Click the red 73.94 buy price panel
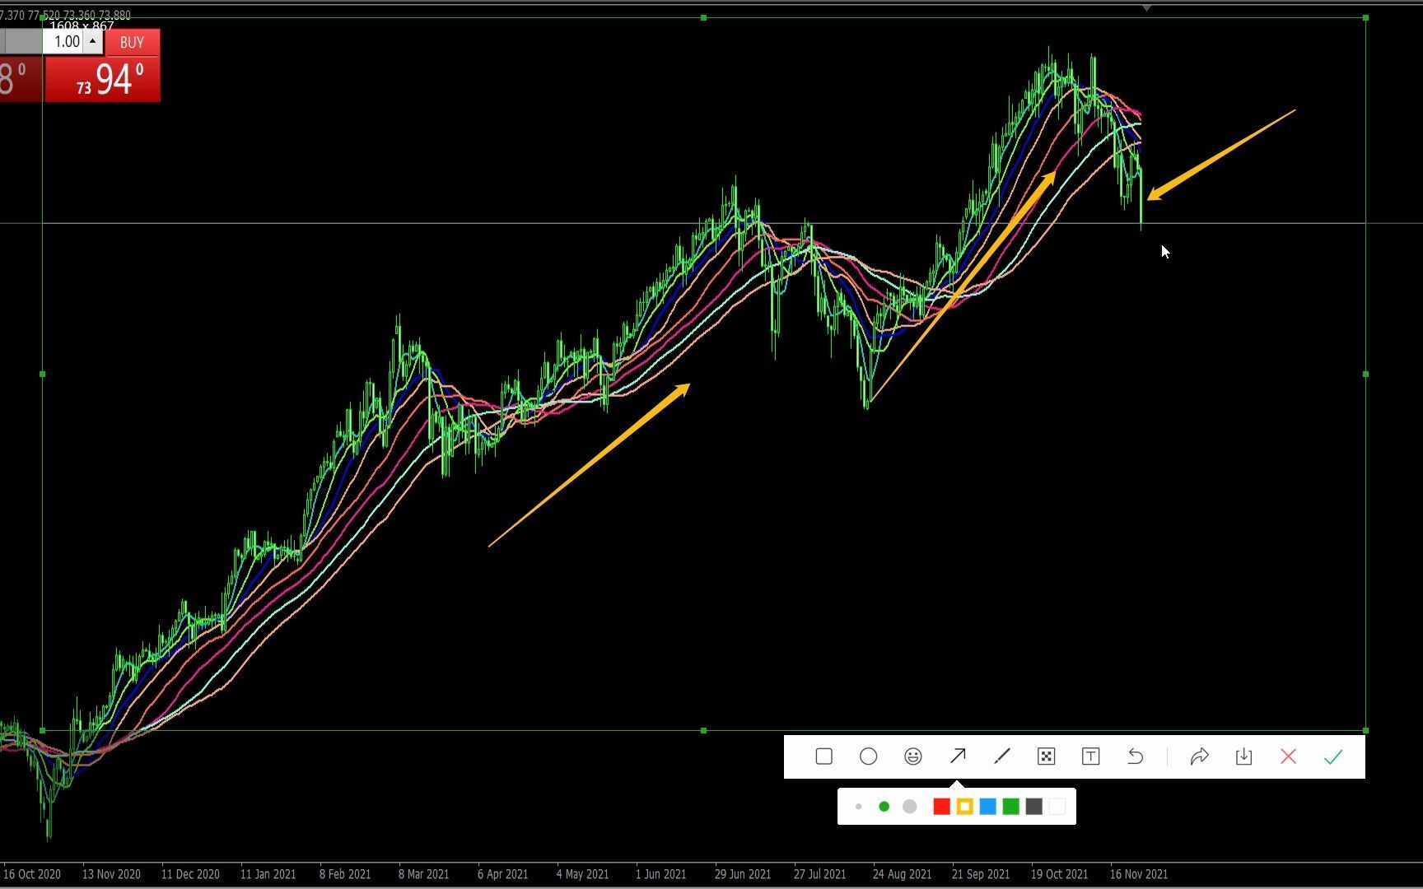Viewport: 1423px width, 889px height. click(x=102, y=79)
